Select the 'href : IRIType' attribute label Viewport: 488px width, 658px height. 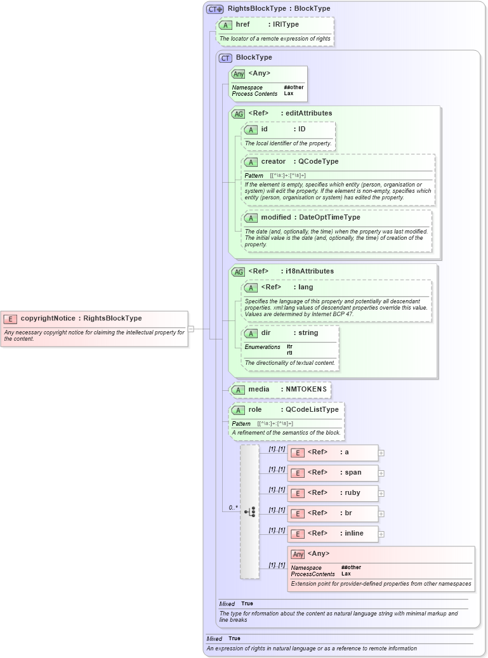tap(267, 24)
